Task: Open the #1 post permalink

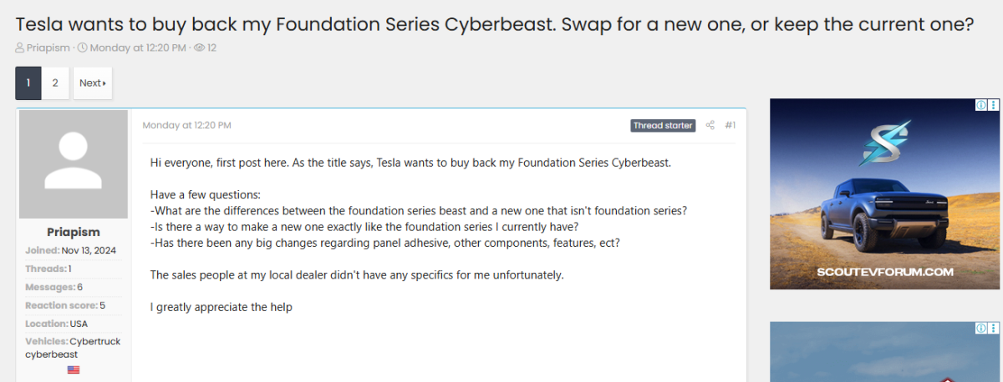Action: [731, 125]
